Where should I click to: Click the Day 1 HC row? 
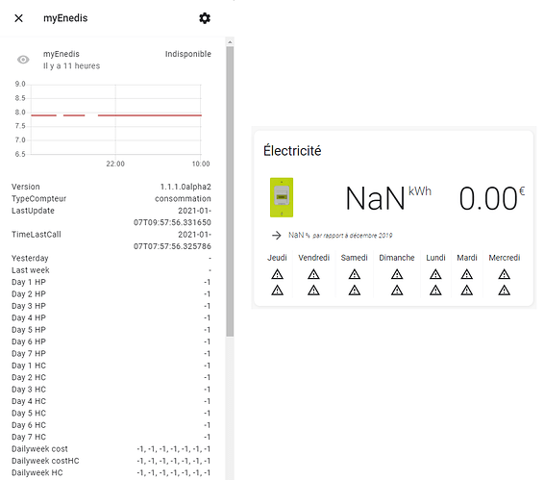(111, 366)
